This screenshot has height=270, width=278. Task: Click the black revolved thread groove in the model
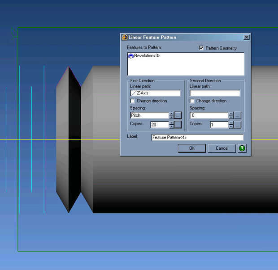74,139
